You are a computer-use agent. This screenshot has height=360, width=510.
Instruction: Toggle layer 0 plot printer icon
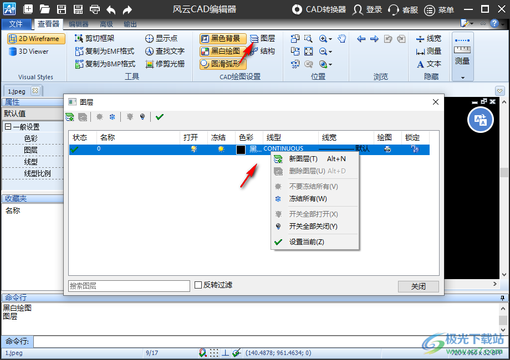387,149
